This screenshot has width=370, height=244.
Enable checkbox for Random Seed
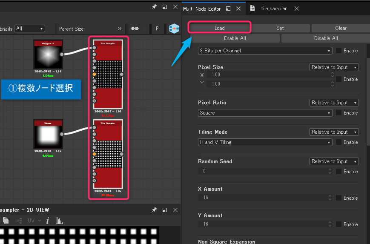tap(338, 172)
